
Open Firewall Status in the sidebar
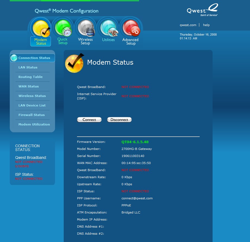(x=31, y=115)
